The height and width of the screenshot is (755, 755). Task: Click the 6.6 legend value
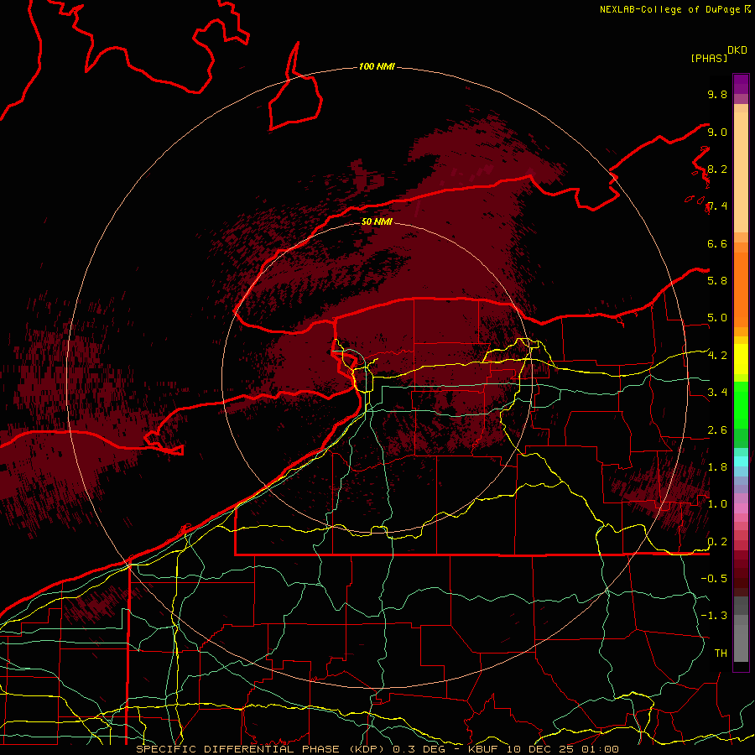[717, 243]
